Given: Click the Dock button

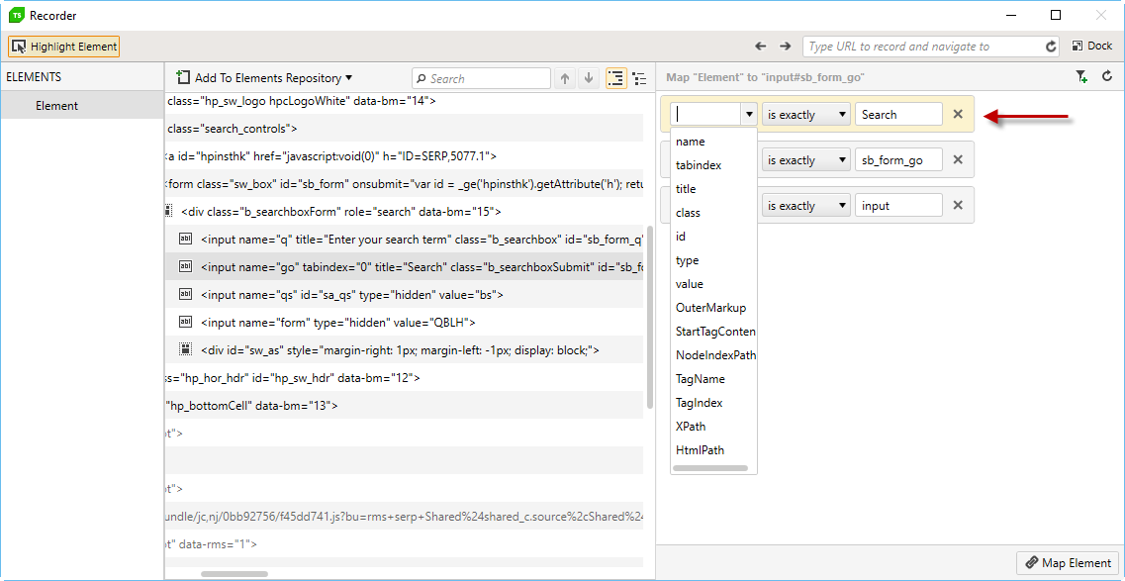Looking at the screenshot, I should pyautogui.click(x=1092, y=46).
